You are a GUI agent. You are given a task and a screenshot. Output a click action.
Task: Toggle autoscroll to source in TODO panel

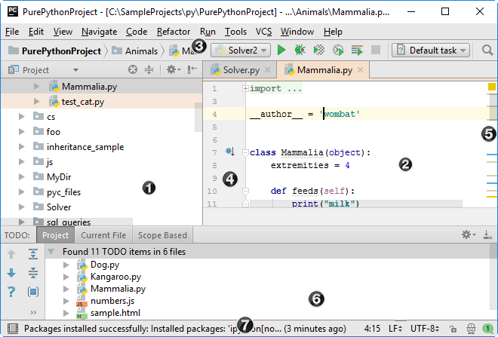coord(33,292)
